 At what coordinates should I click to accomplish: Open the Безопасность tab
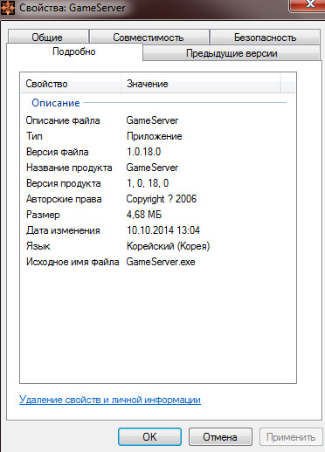(265, 37)
